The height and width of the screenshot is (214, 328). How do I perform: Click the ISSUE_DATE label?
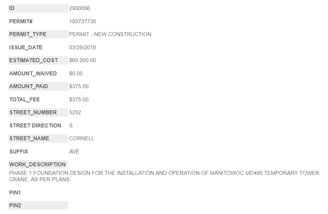[x=26, y=47]
